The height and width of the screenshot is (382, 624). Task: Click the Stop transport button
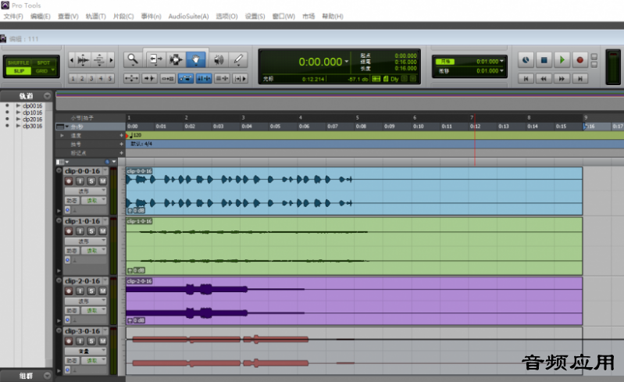544,60
